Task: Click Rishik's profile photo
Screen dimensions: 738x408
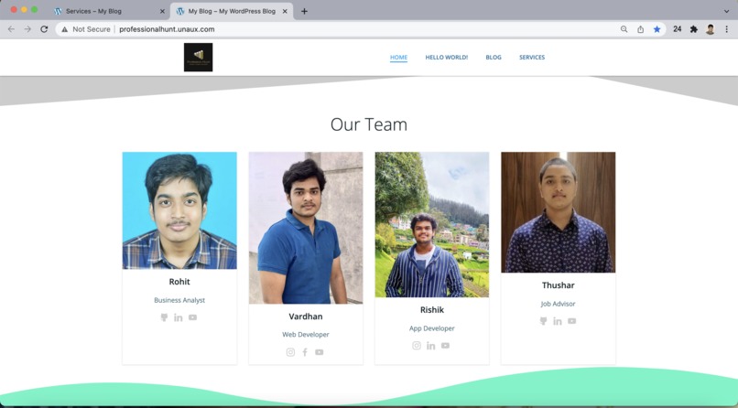Action: click(431, 225)
